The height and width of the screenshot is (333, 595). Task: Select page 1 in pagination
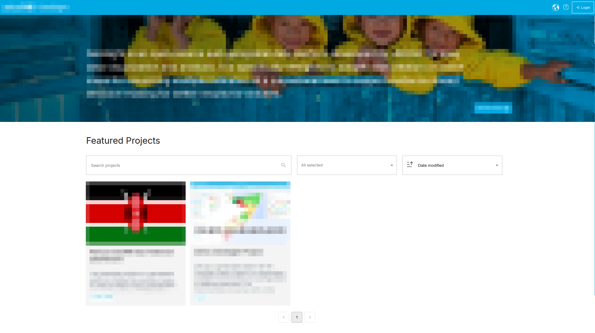pyautogui.click(x=297, y=317)
